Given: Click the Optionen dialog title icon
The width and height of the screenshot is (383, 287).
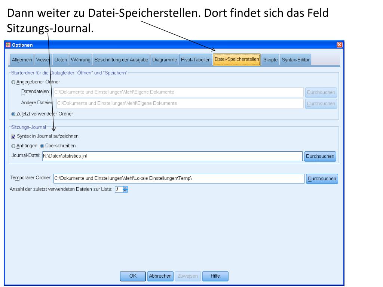Looking at the screenshot, I should (8, 45).
